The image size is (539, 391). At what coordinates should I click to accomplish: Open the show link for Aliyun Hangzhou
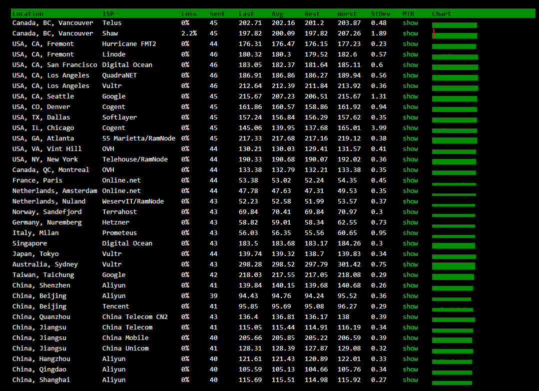pos(410,359)
